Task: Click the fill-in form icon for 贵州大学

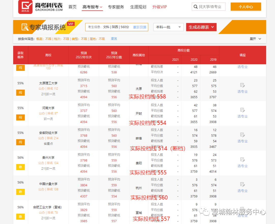Action: coord(242,160)
